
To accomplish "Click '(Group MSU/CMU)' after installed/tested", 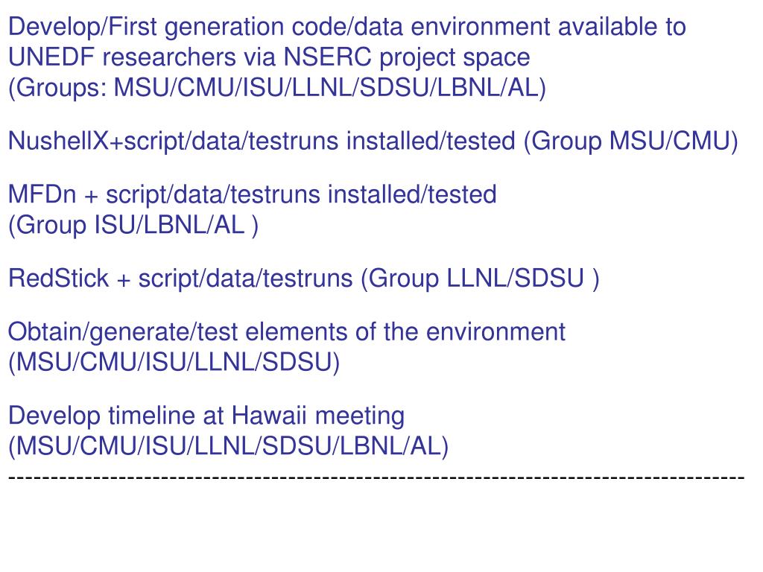I will tap(631, 141).
